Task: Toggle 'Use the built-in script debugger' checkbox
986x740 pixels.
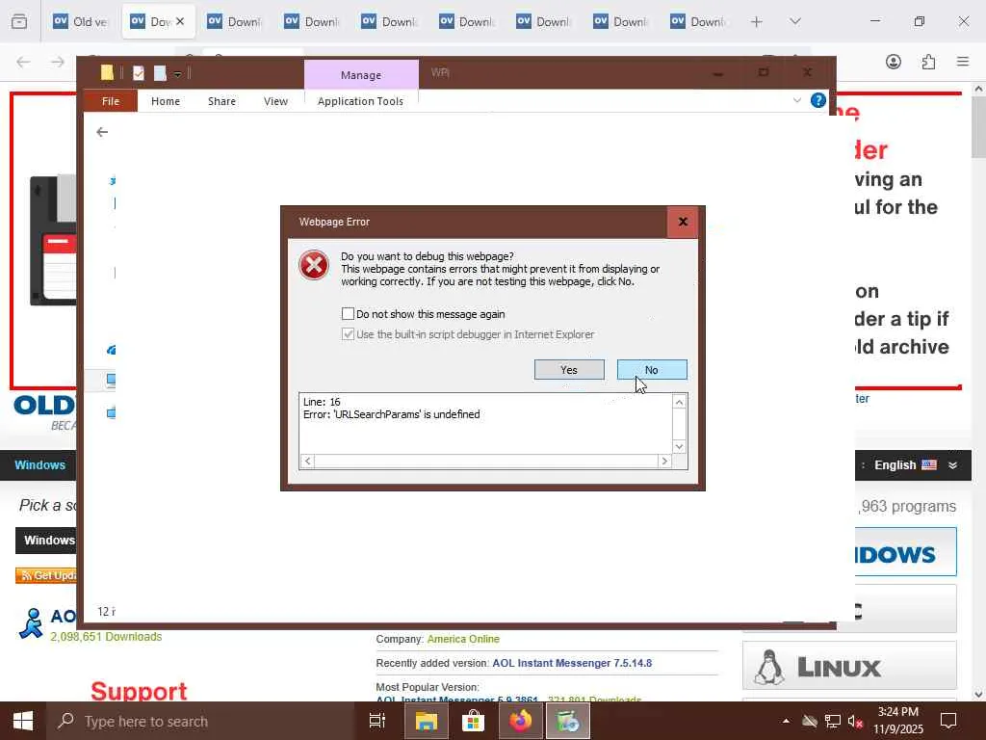Action: [348, 334]
